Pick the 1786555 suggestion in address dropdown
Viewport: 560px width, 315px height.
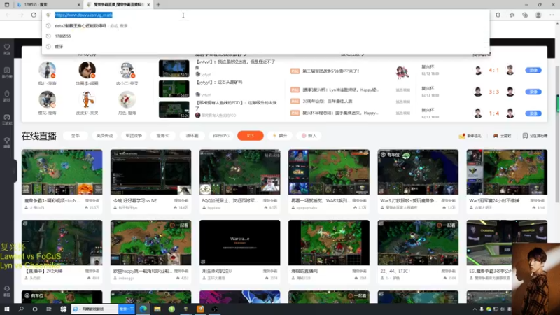pyautogui.click(x=265, y=36)
